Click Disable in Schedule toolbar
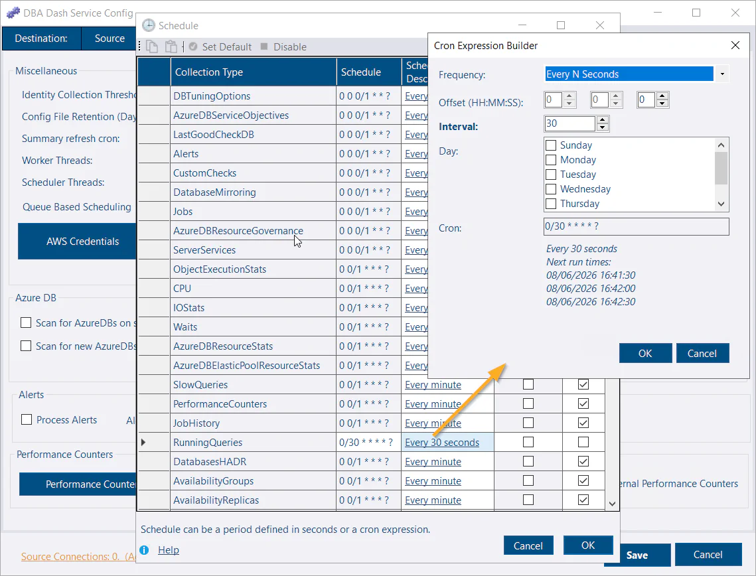This screenshot has height=576, width=756. pyautogui.click(x=283, y=46)
